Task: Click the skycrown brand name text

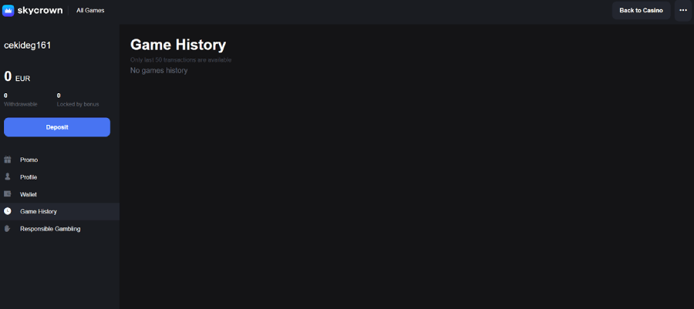Action: point(42,11)
